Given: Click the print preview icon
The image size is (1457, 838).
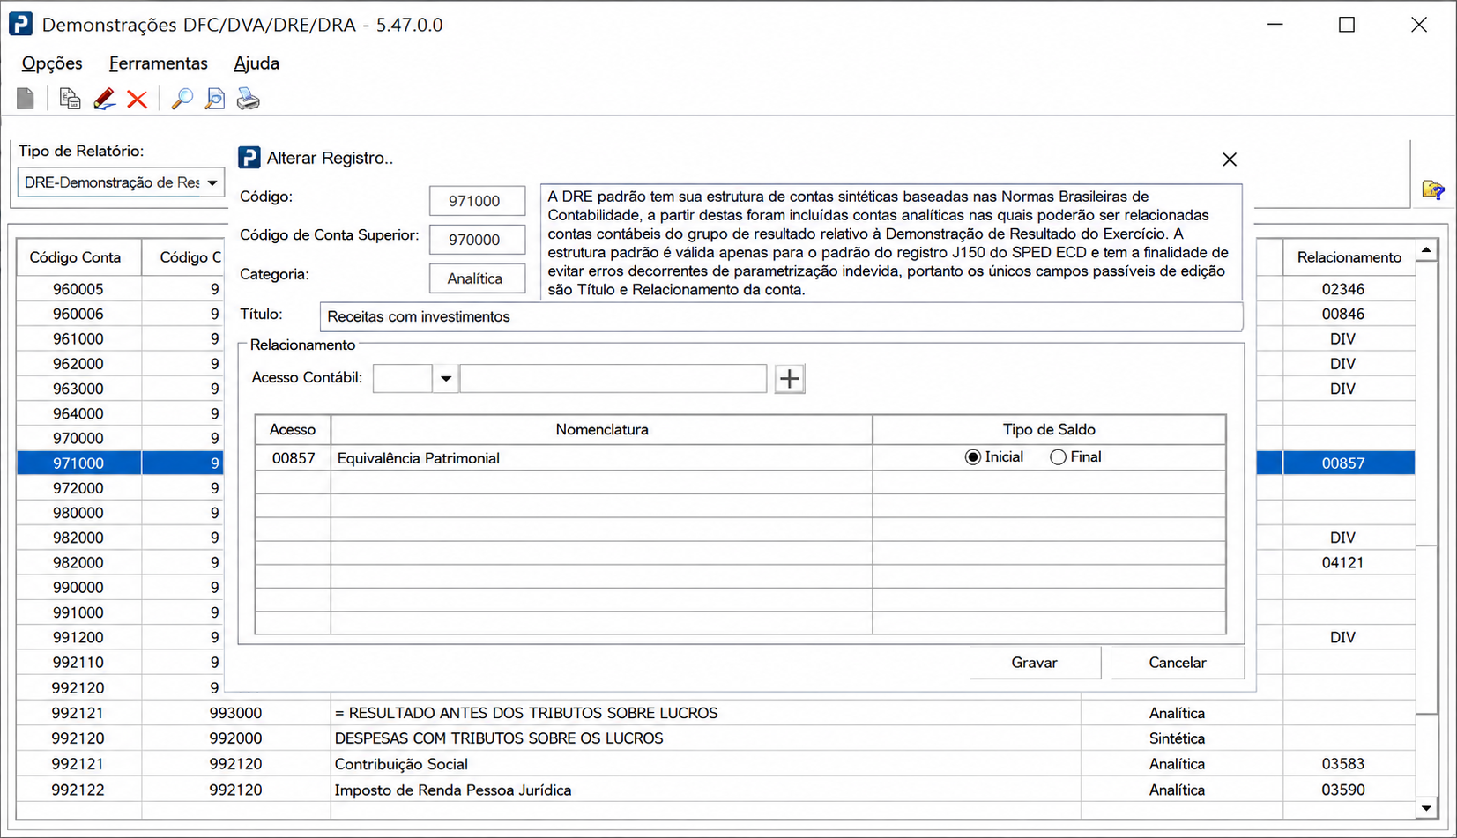Looking at the screenshot, I should 215,99.
